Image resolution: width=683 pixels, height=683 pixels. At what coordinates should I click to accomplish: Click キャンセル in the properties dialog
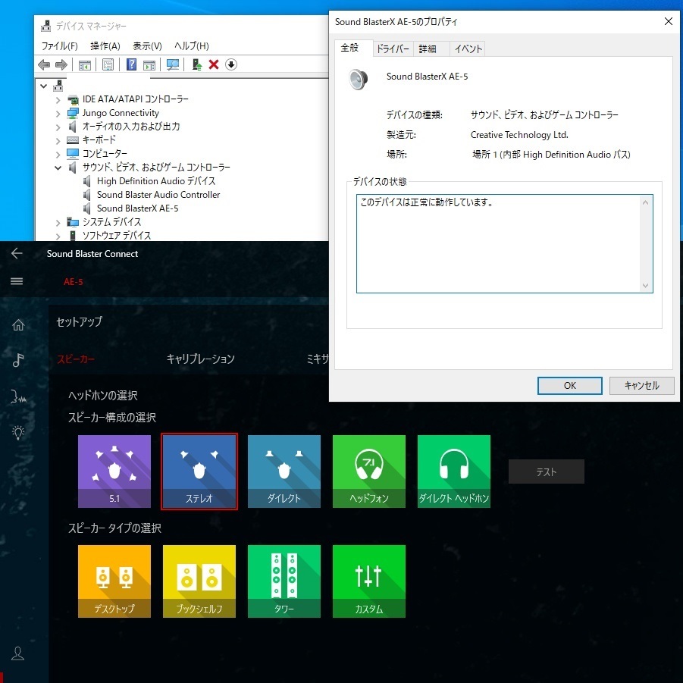[x=641, y=386]
